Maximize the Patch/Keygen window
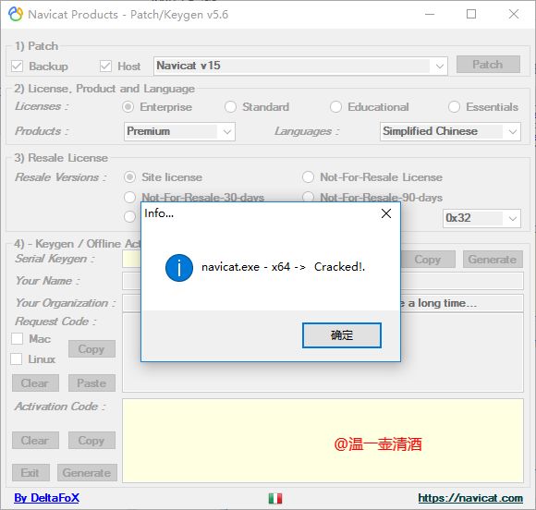The width and height of the screenshot is (536, 510). (471, 15)
